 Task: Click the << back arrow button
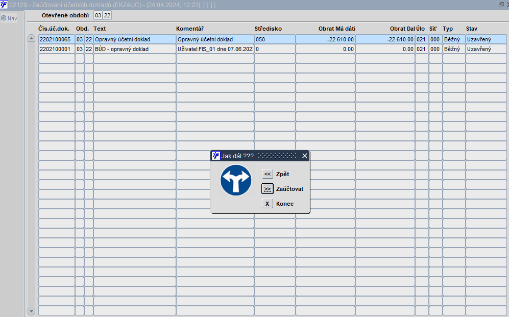267,174
